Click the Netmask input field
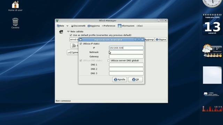Viewport: 223px width, 125px height. pyautogui.click(x=126, y=52)
